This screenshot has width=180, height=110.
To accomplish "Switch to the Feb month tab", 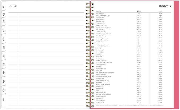I will (x=3, y=65).
